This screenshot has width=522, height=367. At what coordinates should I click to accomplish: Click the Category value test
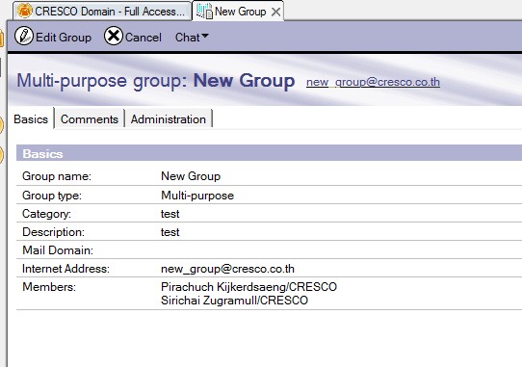170,214
